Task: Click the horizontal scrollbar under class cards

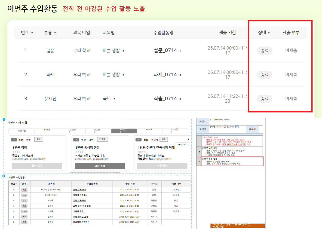Action: coord(95,172)
